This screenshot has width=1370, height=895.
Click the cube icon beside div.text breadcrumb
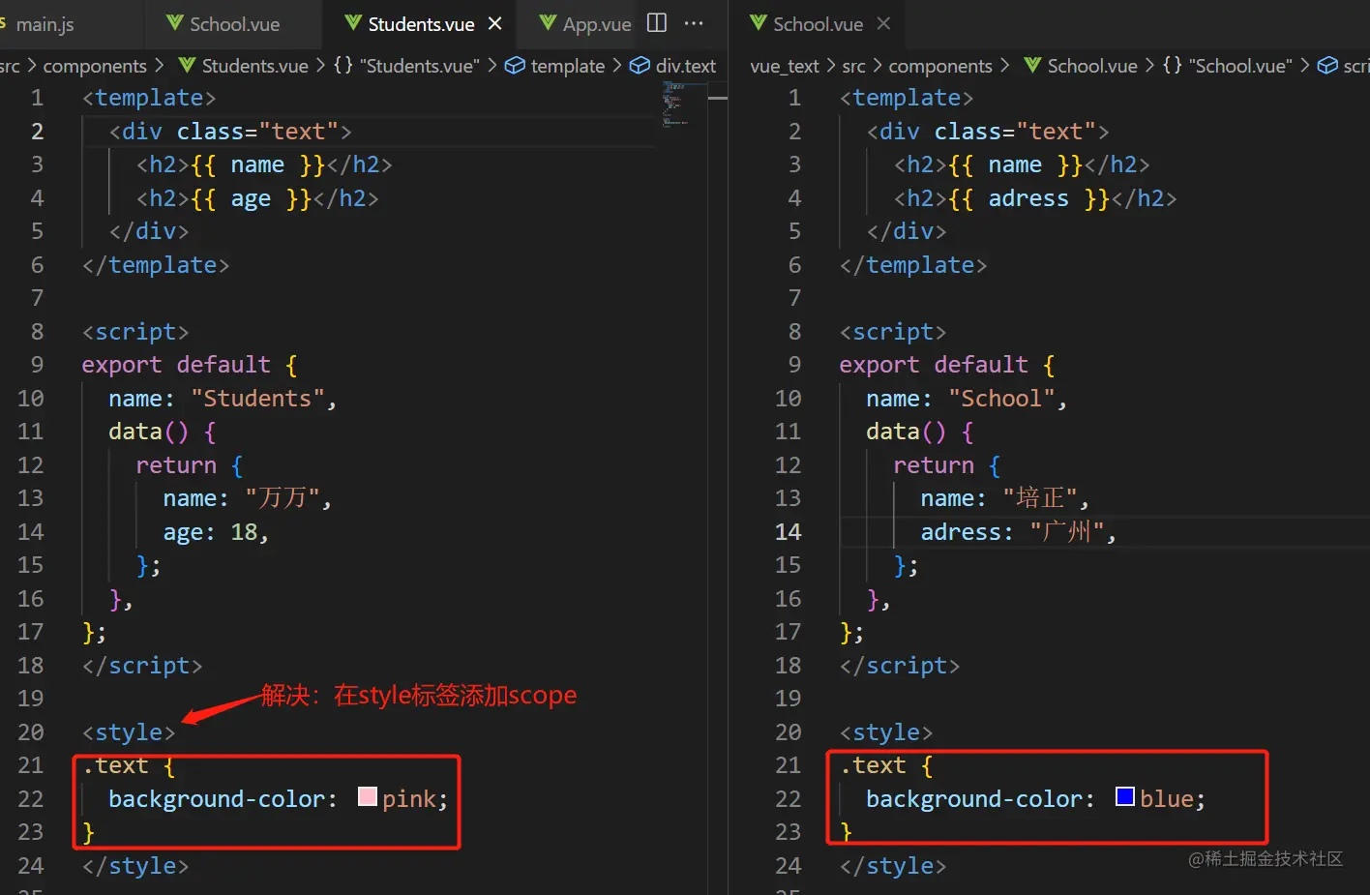coord(640,65)
